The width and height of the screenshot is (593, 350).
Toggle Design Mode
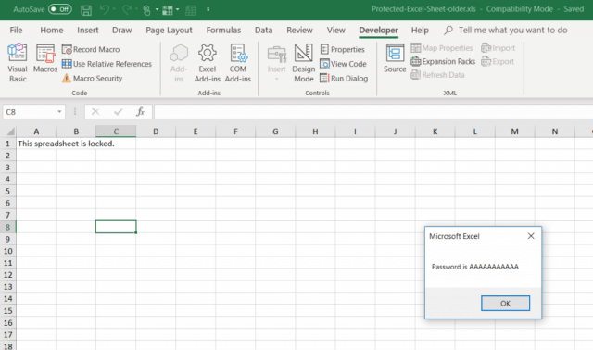tap(304, 63)
